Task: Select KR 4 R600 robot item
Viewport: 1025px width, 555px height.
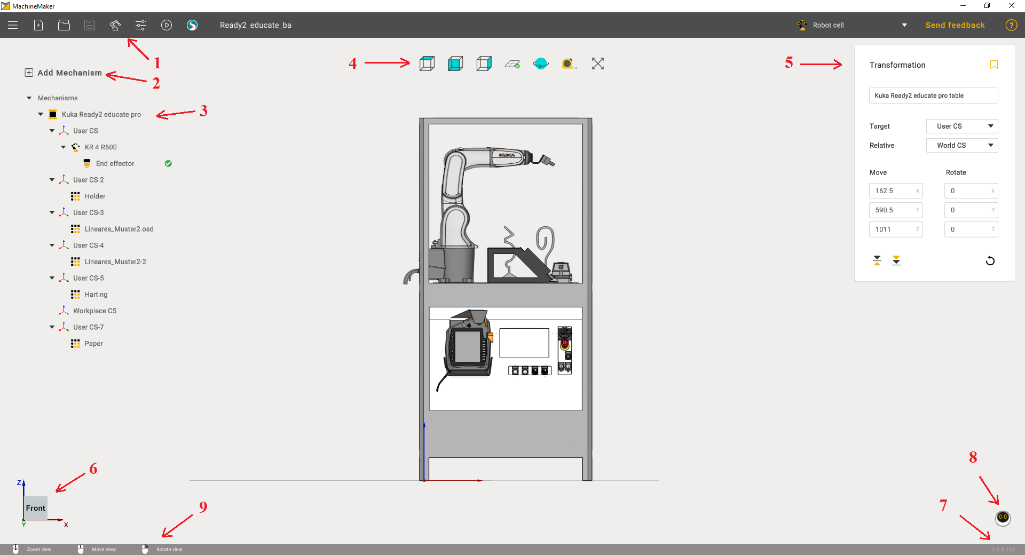Action: pos(100,147)
